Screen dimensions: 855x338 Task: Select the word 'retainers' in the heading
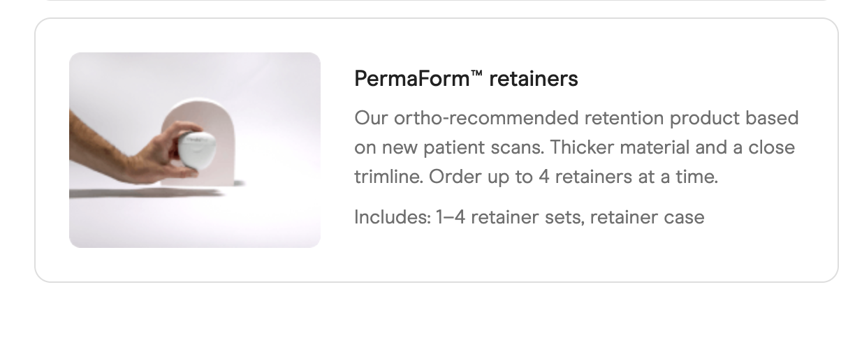tap(534, 79)
